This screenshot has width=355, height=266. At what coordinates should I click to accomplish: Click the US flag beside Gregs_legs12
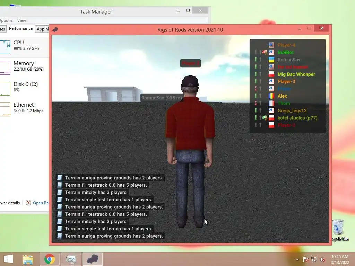click(x=271, y=110)
